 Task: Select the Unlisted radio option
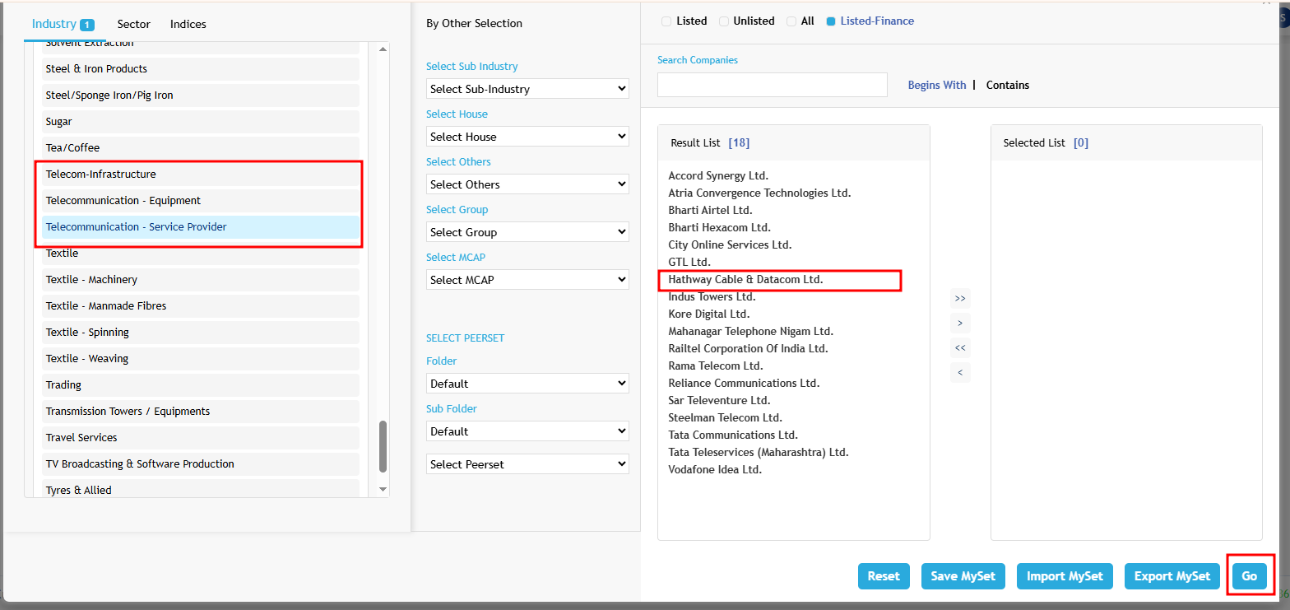[x=724, y=21]
